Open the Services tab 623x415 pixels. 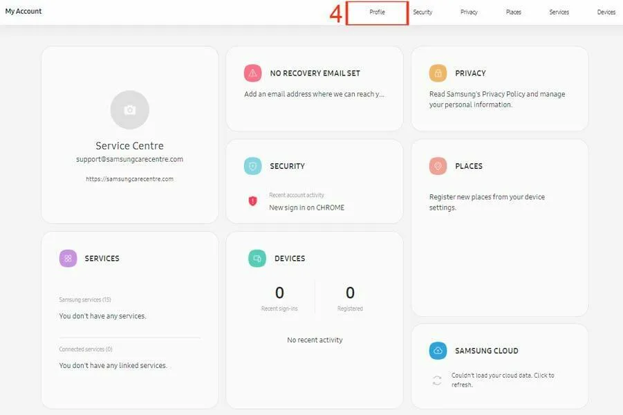[559, 12]
